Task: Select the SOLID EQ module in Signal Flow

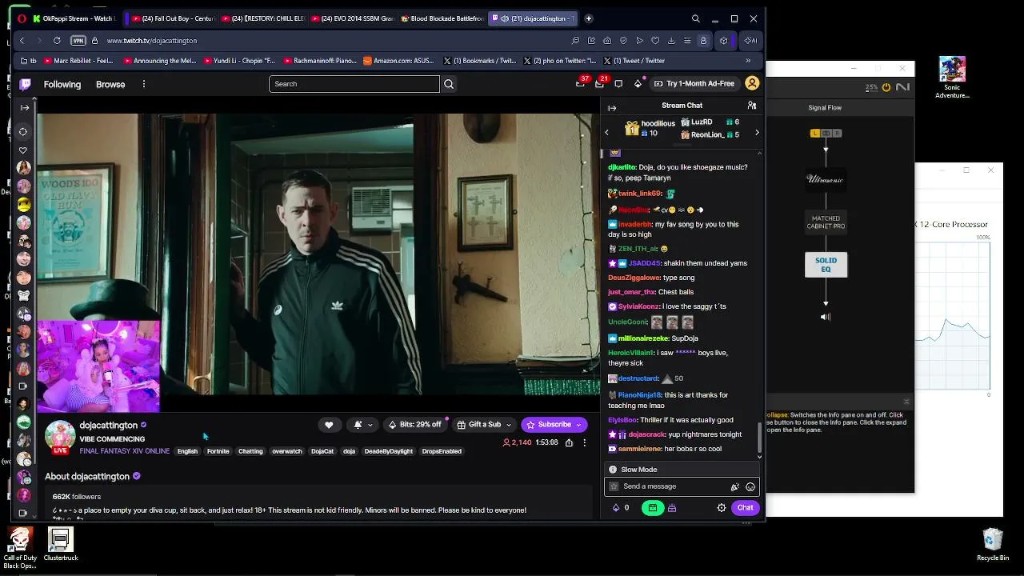Action: 826,265
